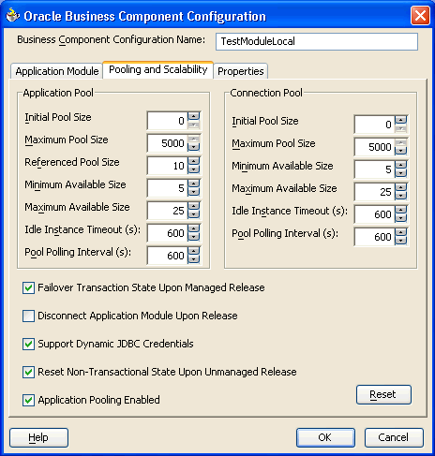435x456 pixels.
Task: Edit Business Component Configuration Name field
Action: click(x=317, y=41)
